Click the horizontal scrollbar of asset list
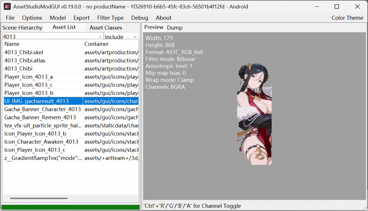The width and height of the screenshot is (368, 211). [39, 198]
